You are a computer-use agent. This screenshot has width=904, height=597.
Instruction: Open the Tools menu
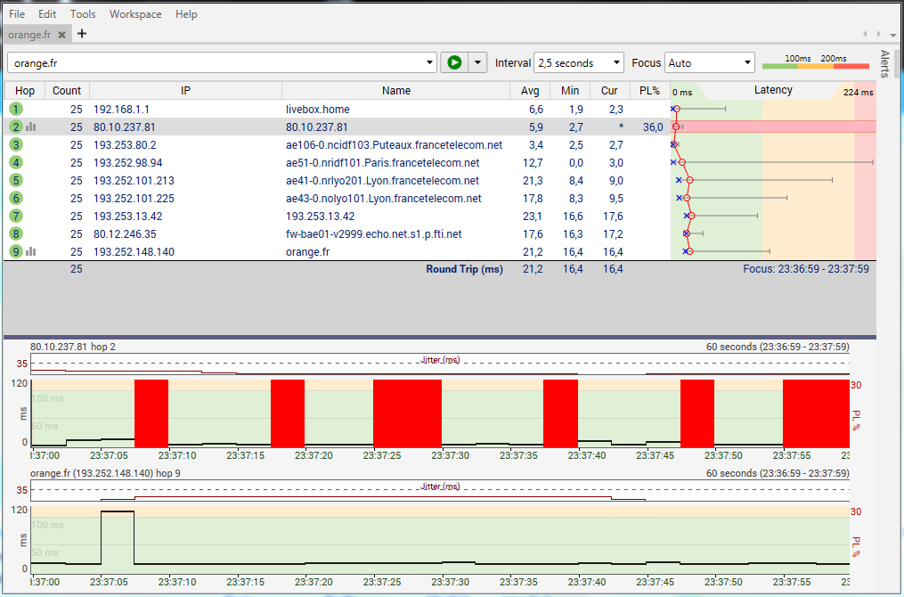tap(83, 14)
